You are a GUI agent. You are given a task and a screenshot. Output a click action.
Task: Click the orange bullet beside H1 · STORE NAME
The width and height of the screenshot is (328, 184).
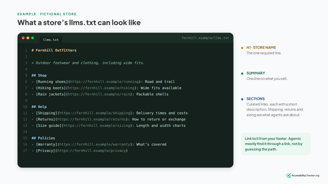point(242,48)
